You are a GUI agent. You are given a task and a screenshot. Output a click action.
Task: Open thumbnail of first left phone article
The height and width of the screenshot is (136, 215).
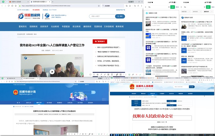[149, 23]
